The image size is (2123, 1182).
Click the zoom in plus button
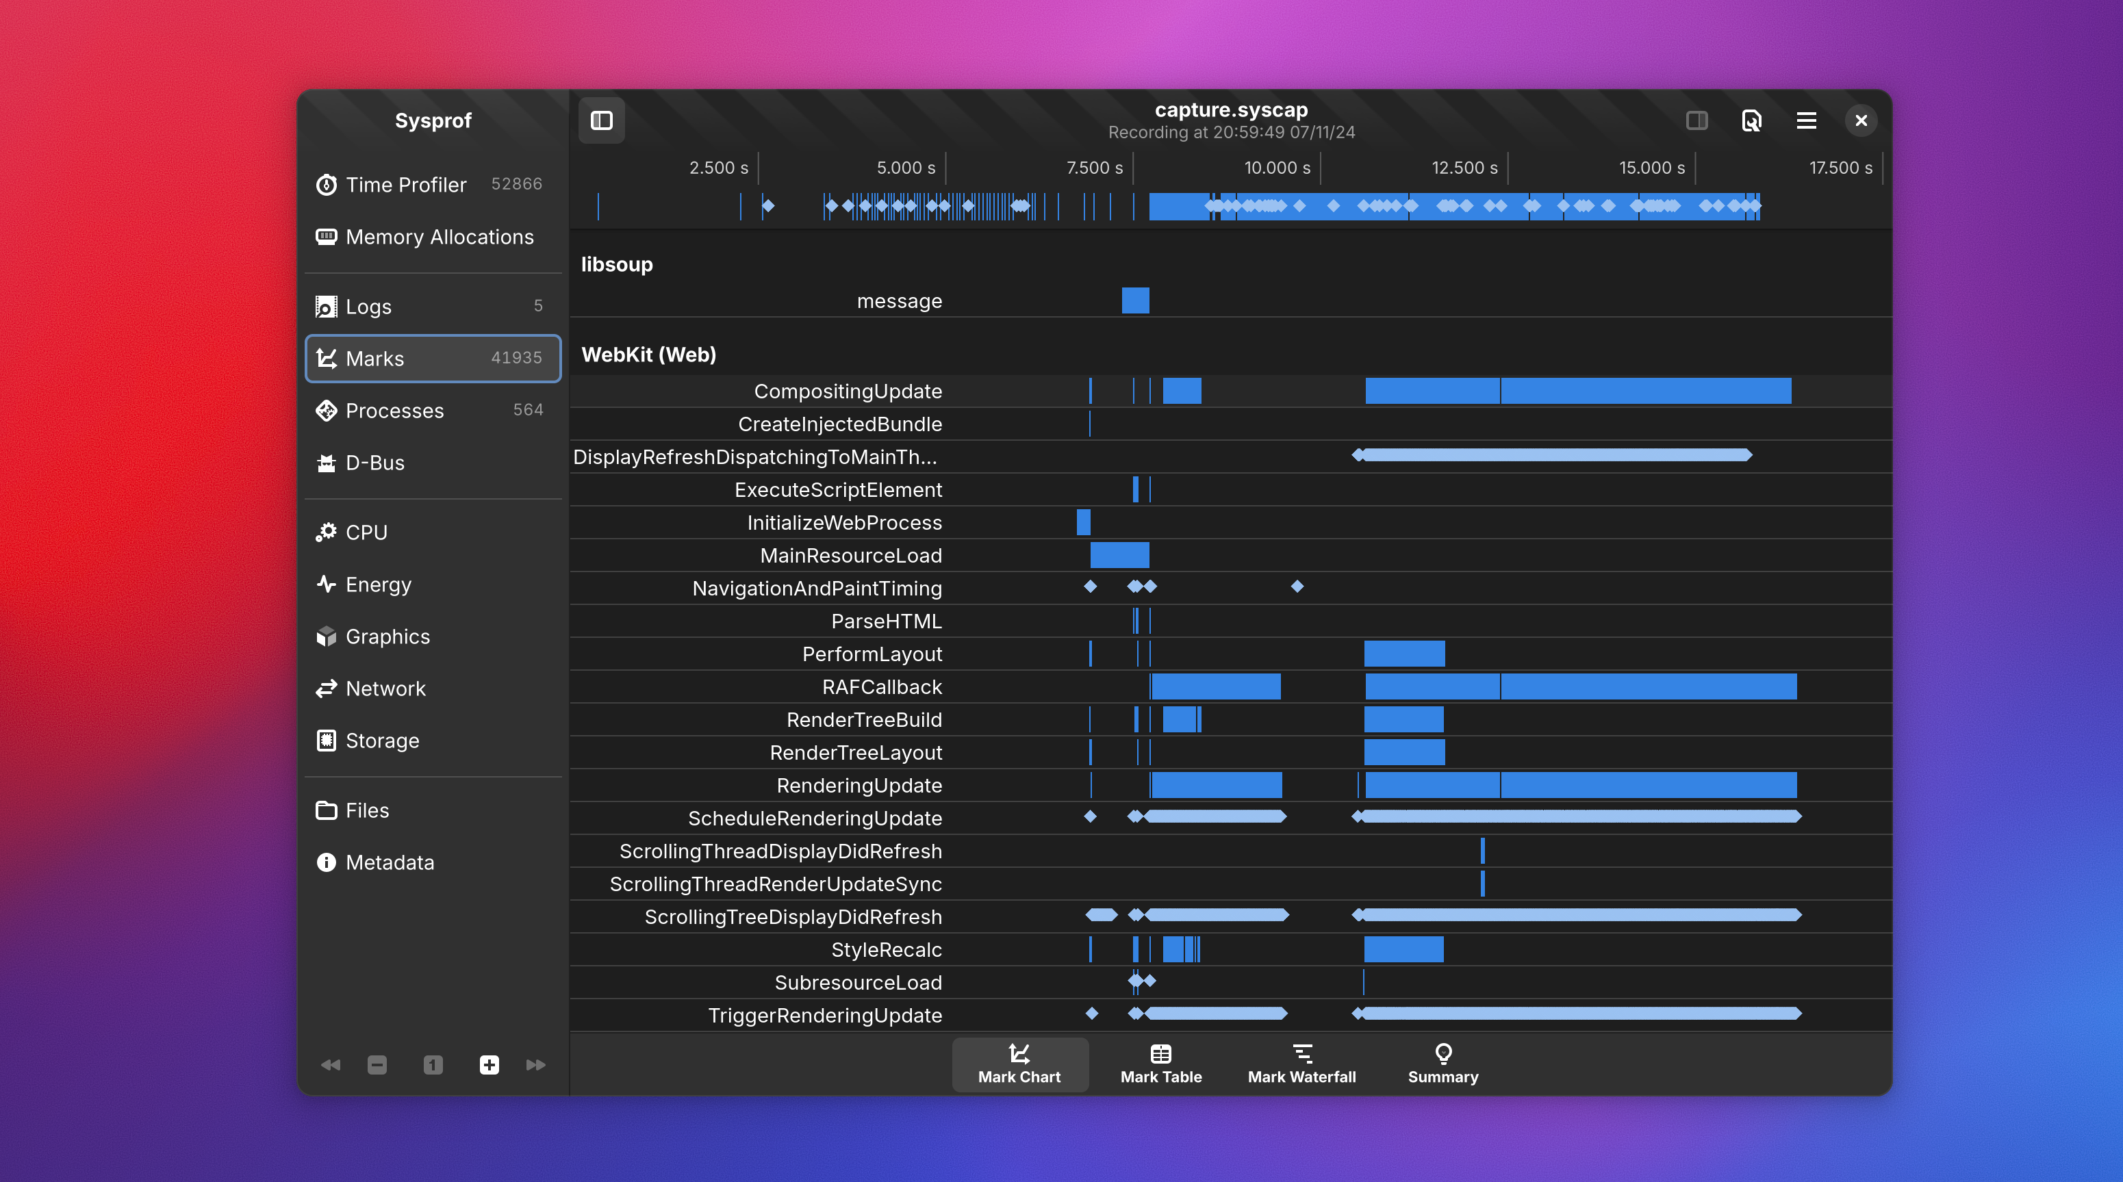489,1064
